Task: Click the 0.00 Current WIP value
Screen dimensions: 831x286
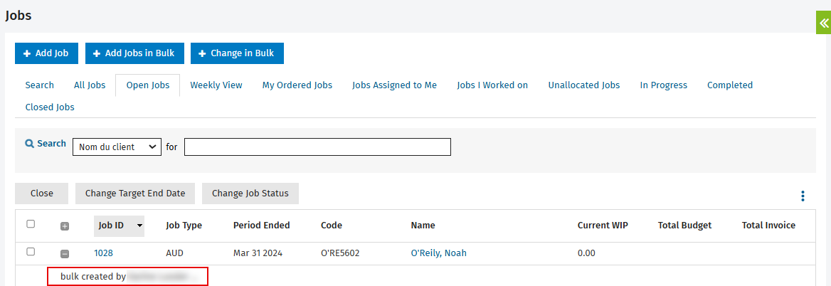Action: click(x=586, y=253)
